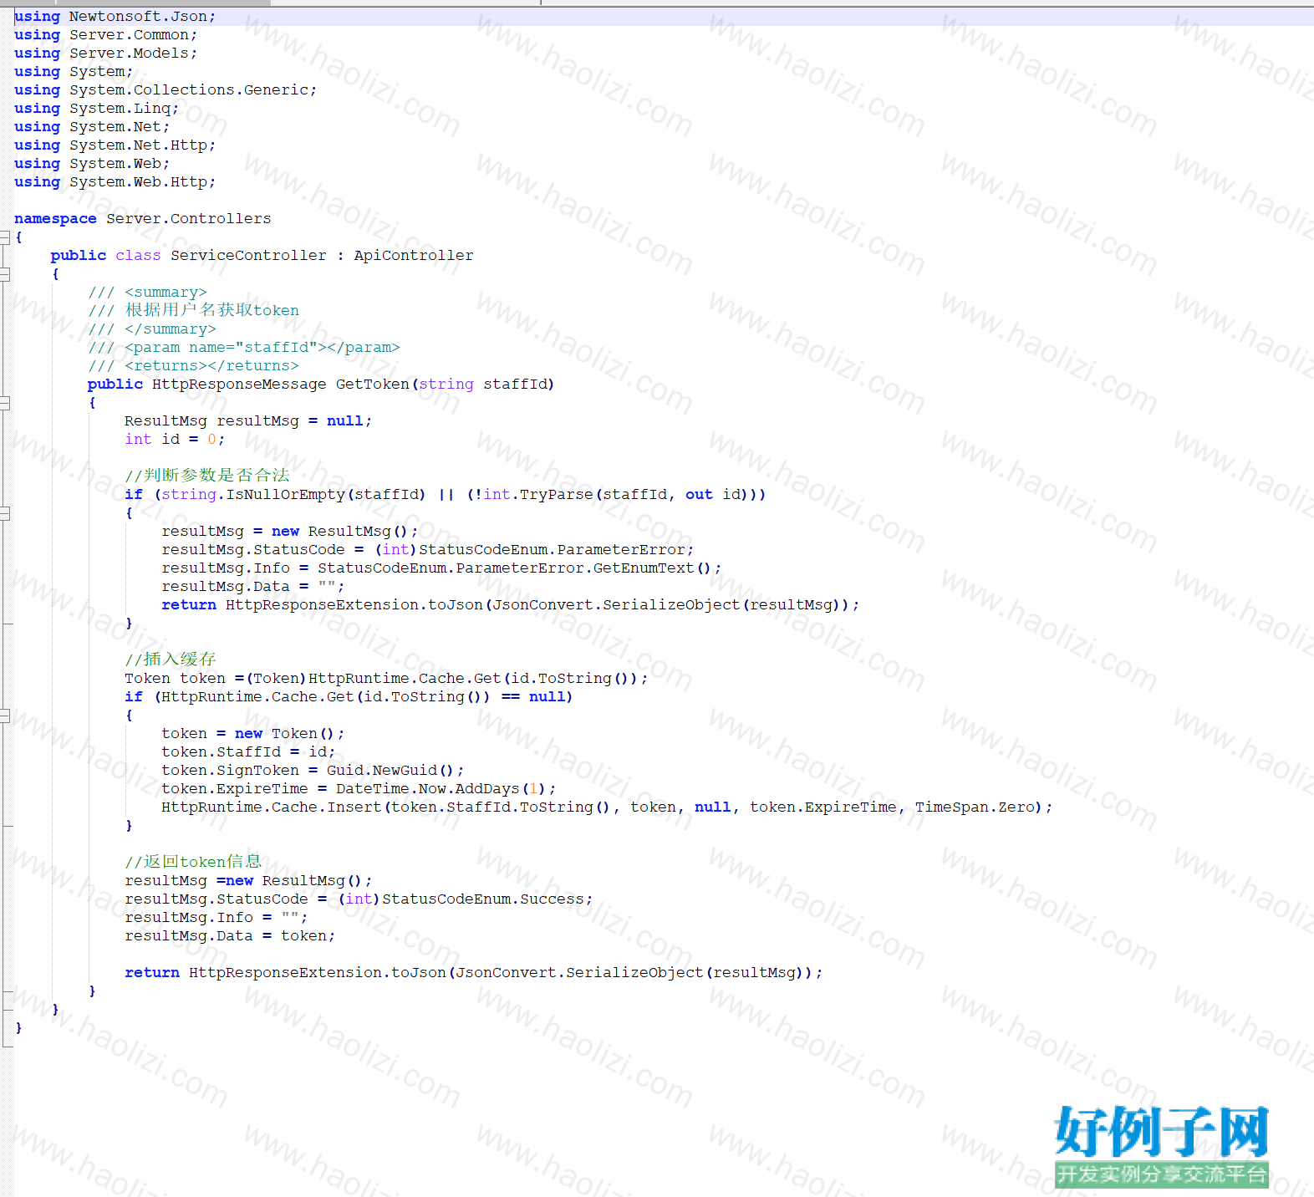Click the 'using System.Web;' line
This screenshot has width=1314, height=1197.
(x=92, y=163)
